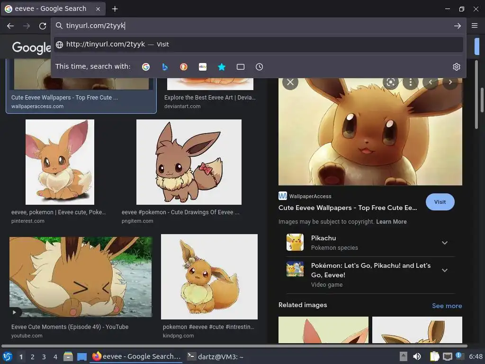
Task: Visit http://tinyurl.com/2tyyk suggestion
Action: coord(259,44)
